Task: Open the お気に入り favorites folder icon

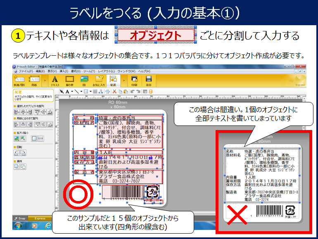Action: click(x=99, y=80)
